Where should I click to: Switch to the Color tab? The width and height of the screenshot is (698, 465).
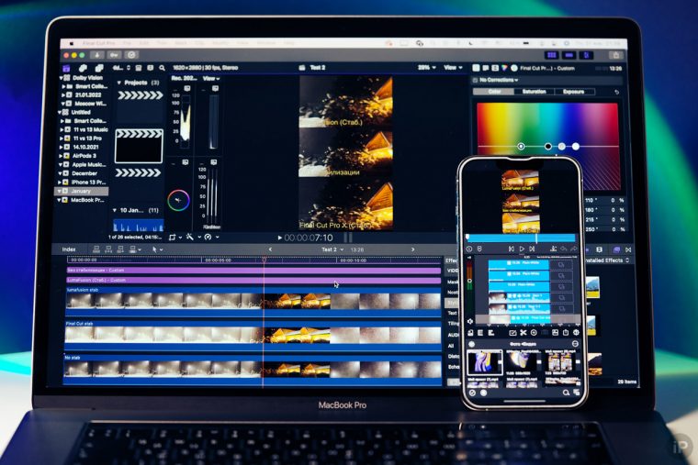tap(494, 92)
